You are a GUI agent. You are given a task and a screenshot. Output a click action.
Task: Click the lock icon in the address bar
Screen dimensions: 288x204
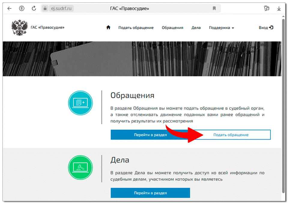click(45, 8)
